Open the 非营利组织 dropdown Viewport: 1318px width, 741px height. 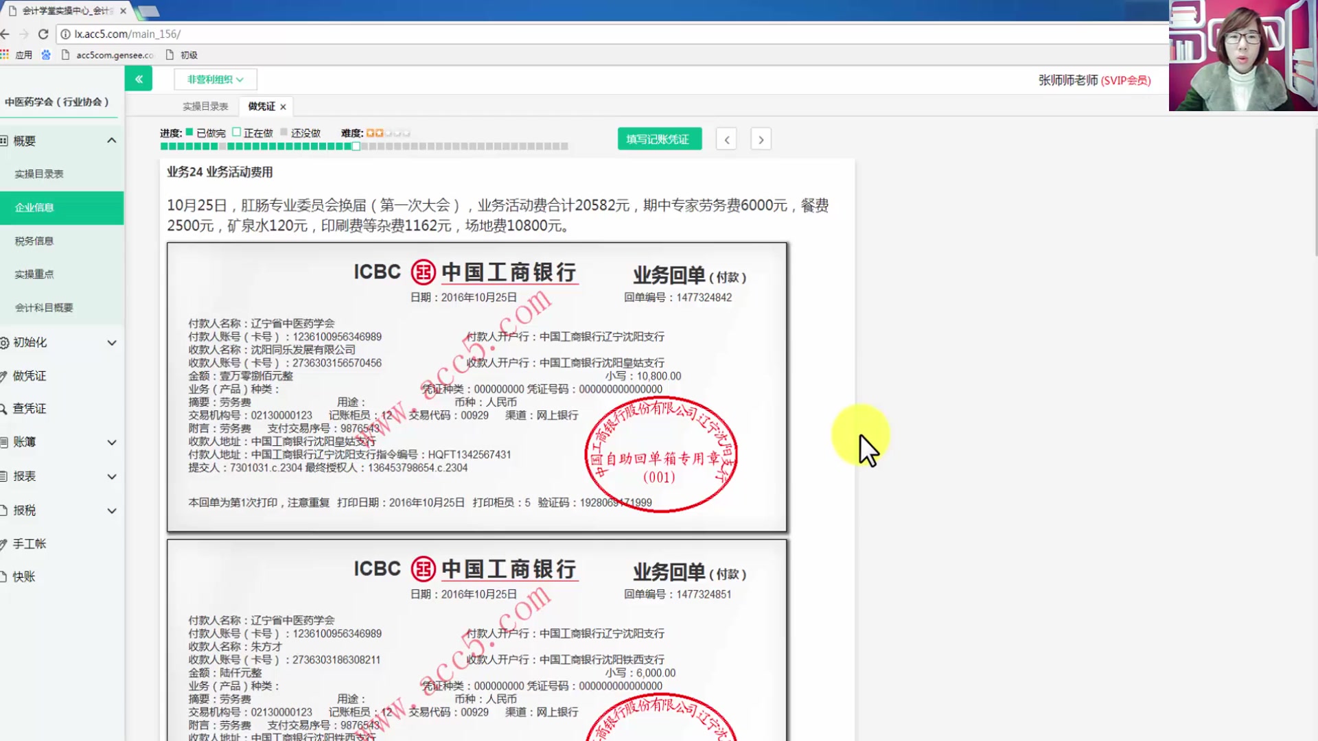216,80
